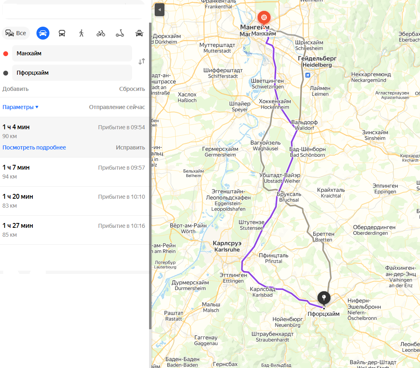Click 'Добавить' to add a waypoint
420x368 pixels.
coord(15,89)
